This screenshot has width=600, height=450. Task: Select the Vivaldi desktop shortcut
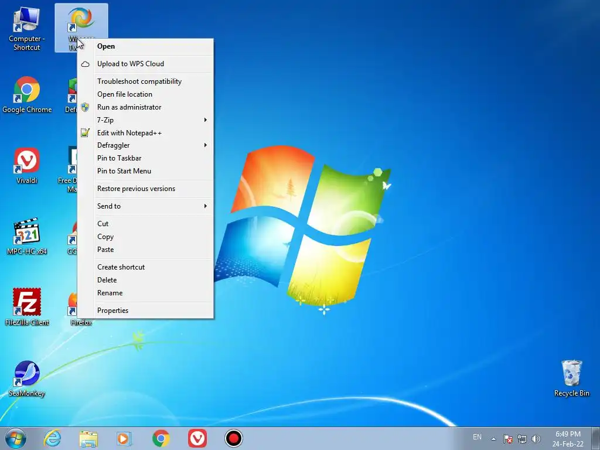pos(27,166)
